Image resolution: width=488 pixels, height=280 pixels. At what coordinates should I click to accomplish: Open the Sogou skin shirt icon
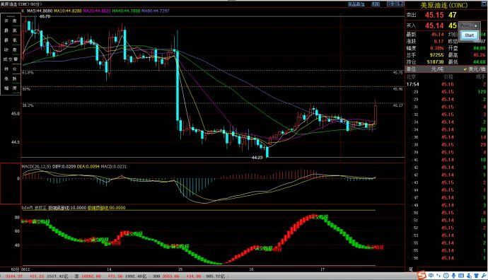coord(477,276)
